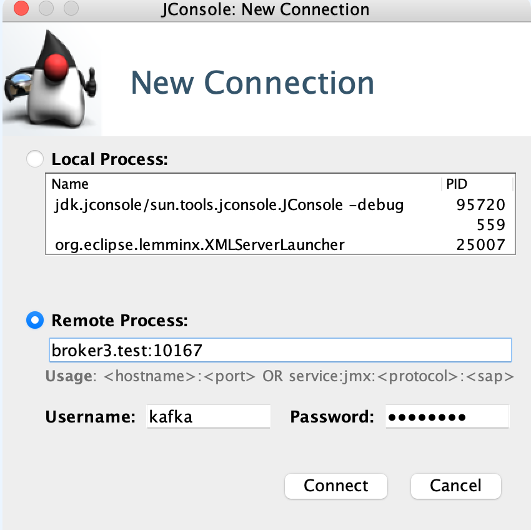This screenshot has width=531, height=530.
Task: Click the Password label text
Action: tap(332, 417)
